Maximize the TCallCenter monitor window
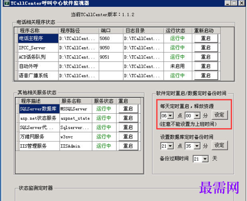This screenshot has width=247, height=201. [x=234, y=3]
